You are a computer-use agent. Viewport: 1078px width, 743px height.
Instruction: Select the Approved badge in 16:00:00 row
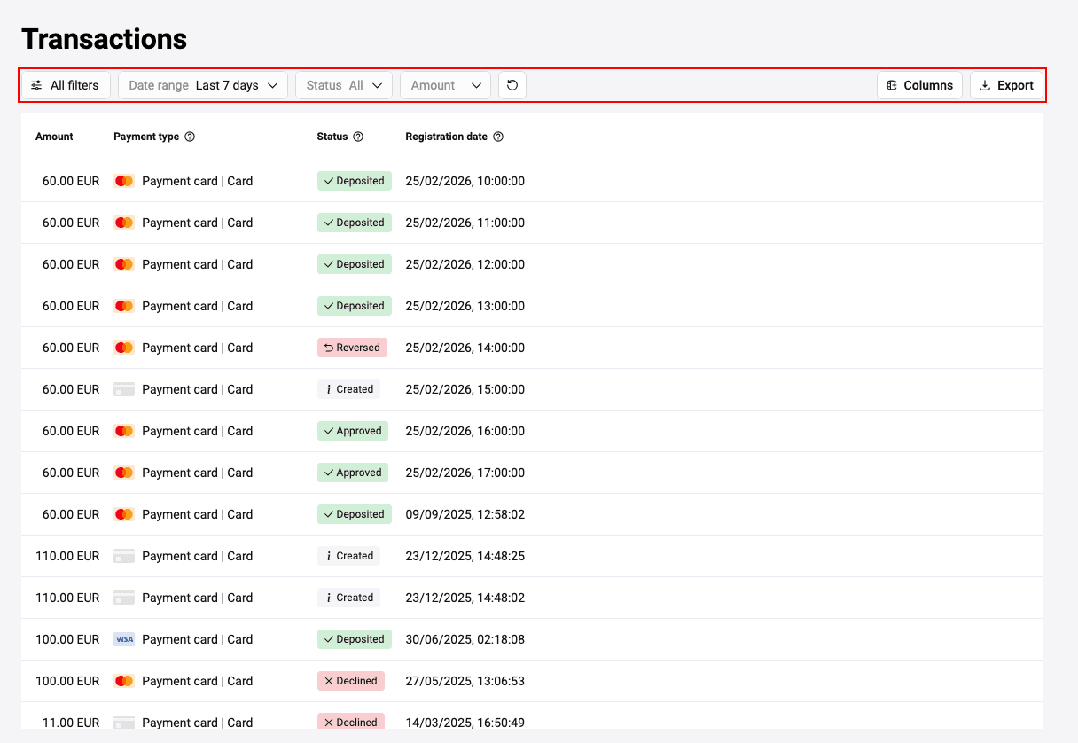pos(353,431)
